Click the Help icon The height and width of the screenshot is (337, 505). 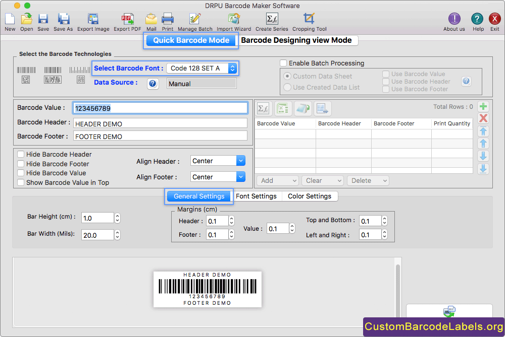coord(477,19)
